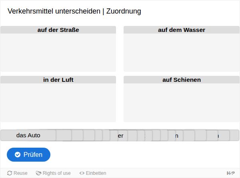Click the 'auf Schienen' drop zone area
This screenshot has width=240, height=178.
[182, 103]
